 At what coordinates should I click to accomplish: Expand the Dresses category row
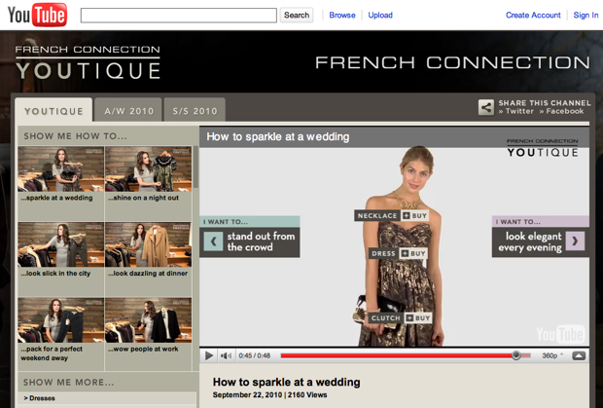click(107, 398)
